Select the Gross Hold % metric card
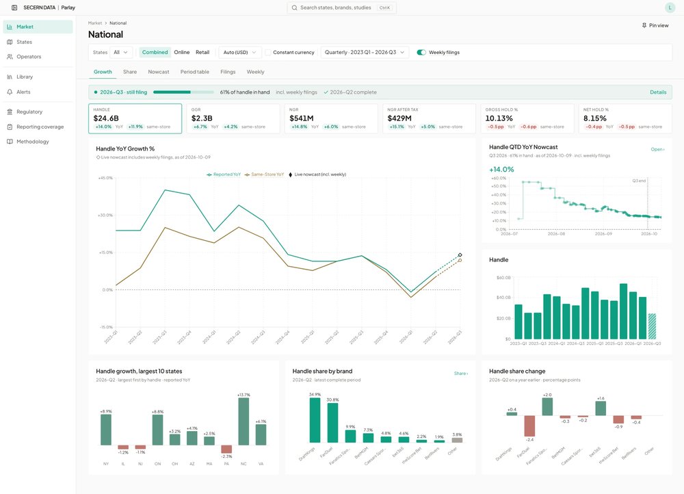This screenshot has height=494, width=684. click(527, 118)
